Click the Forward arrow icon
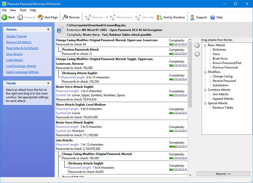This screenshot has height=183, width=253. [20, 17]
